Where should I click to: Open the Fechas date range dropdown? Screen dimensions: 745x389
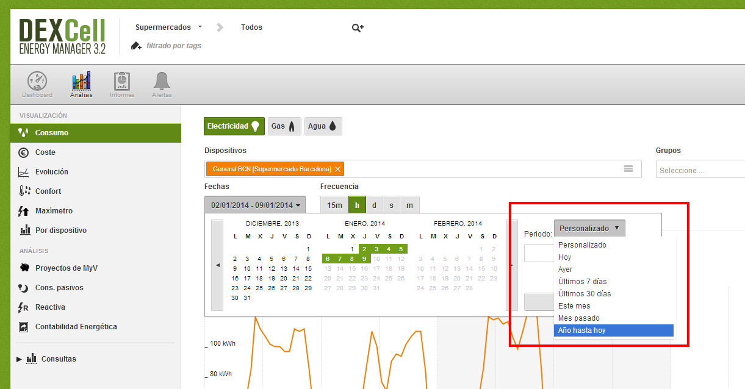pyautogui.click(x=255, y=205)
